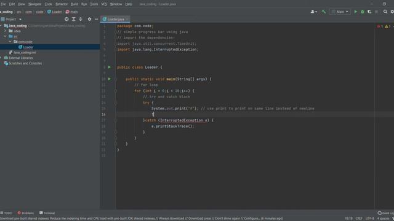Open the Refactor menu
This screenshot has width=394, height=221.
[x=62, y=4]
